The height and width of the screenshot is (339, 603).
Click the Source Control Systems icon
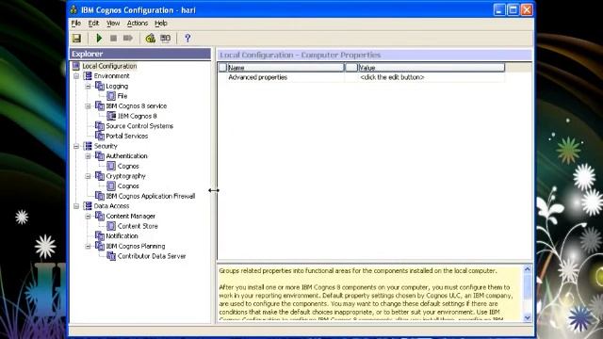(x=100, y=126)
